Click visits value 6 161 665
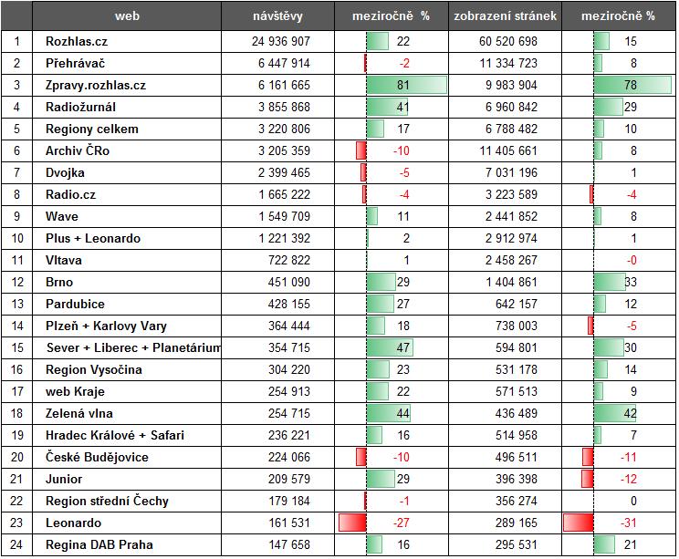This screenshot has height=559, width=679. click(x=284, y=85)
